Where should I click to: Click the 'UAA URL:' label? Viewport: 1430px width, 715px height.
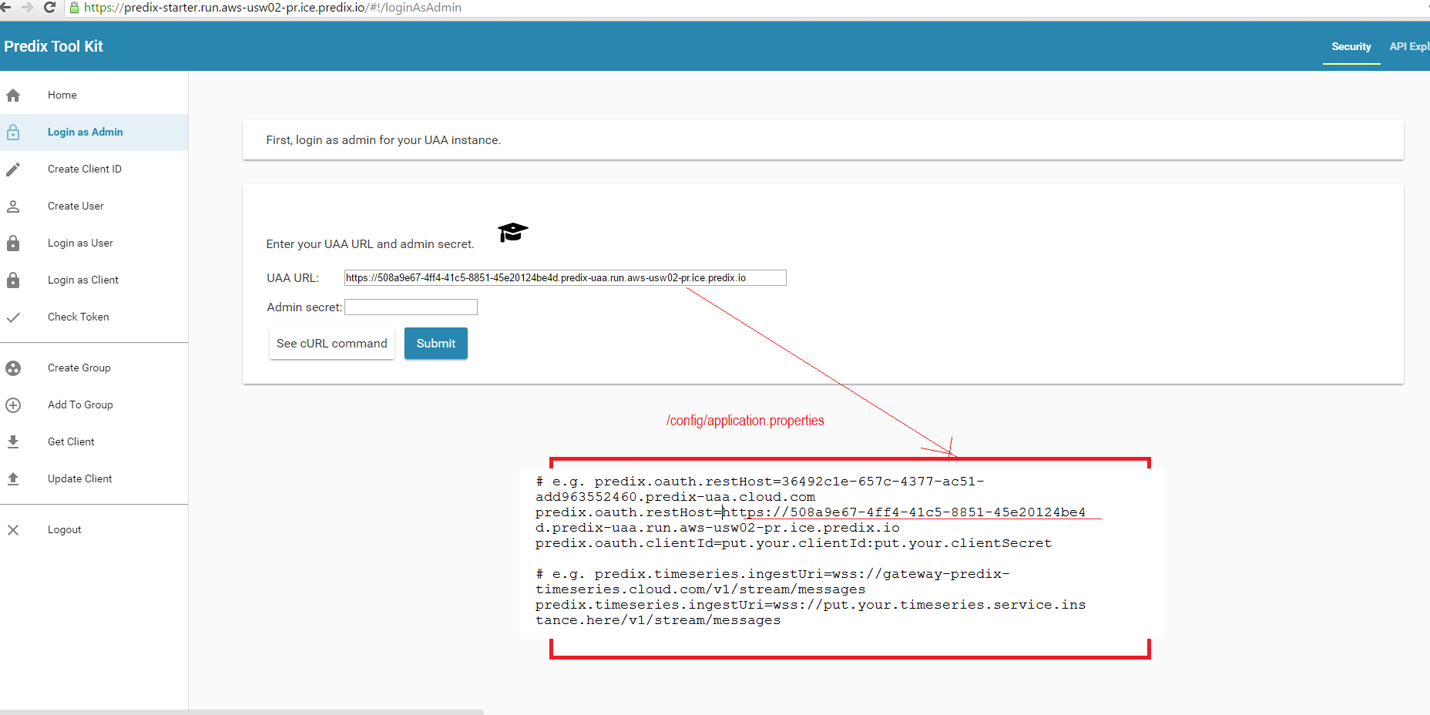coord(293,278)
